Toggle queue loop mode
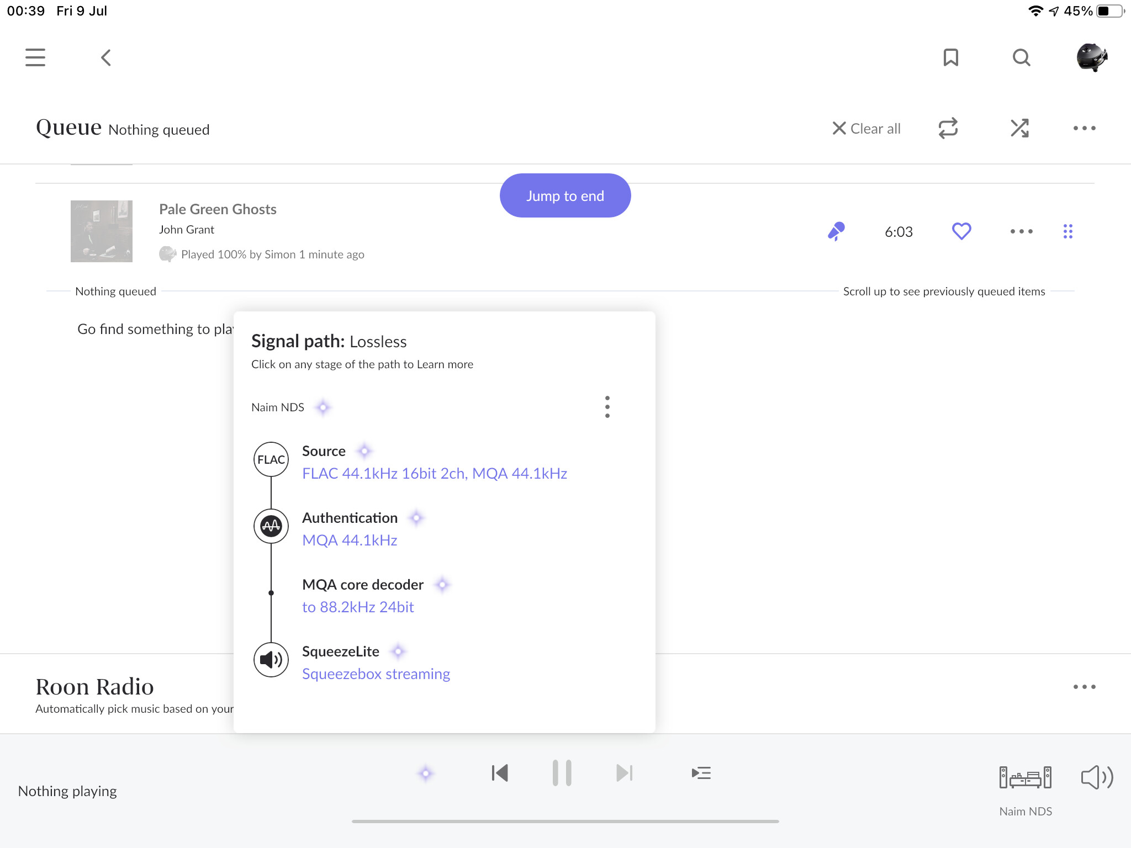Viewport: 1131px width, 848px height. [x=948, y=128]
